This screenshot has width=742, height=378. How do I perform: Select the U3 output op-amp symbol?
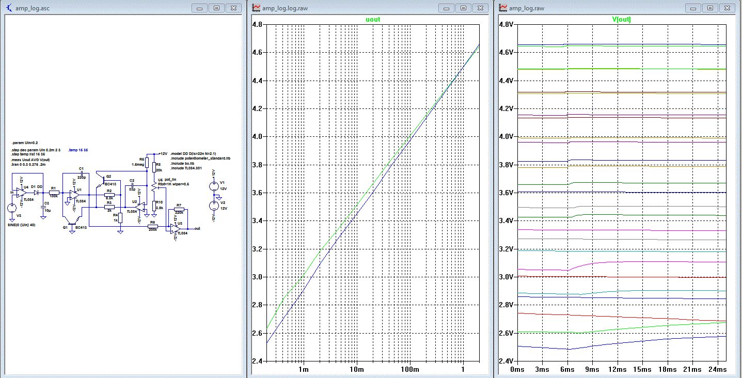[175, 228]
